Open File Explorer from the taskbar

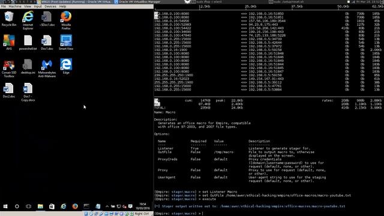[x=40, y=206]
